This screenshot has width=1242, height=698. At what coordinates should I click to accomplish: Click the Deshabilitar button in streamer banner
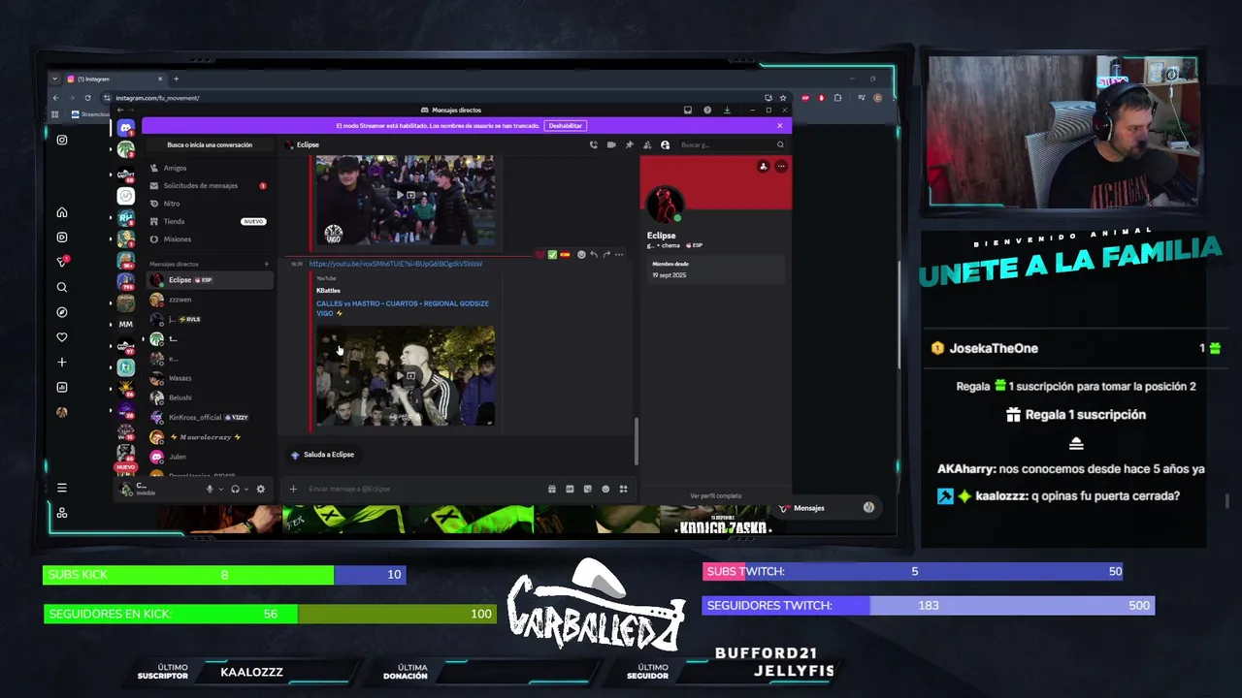[566, 125]
